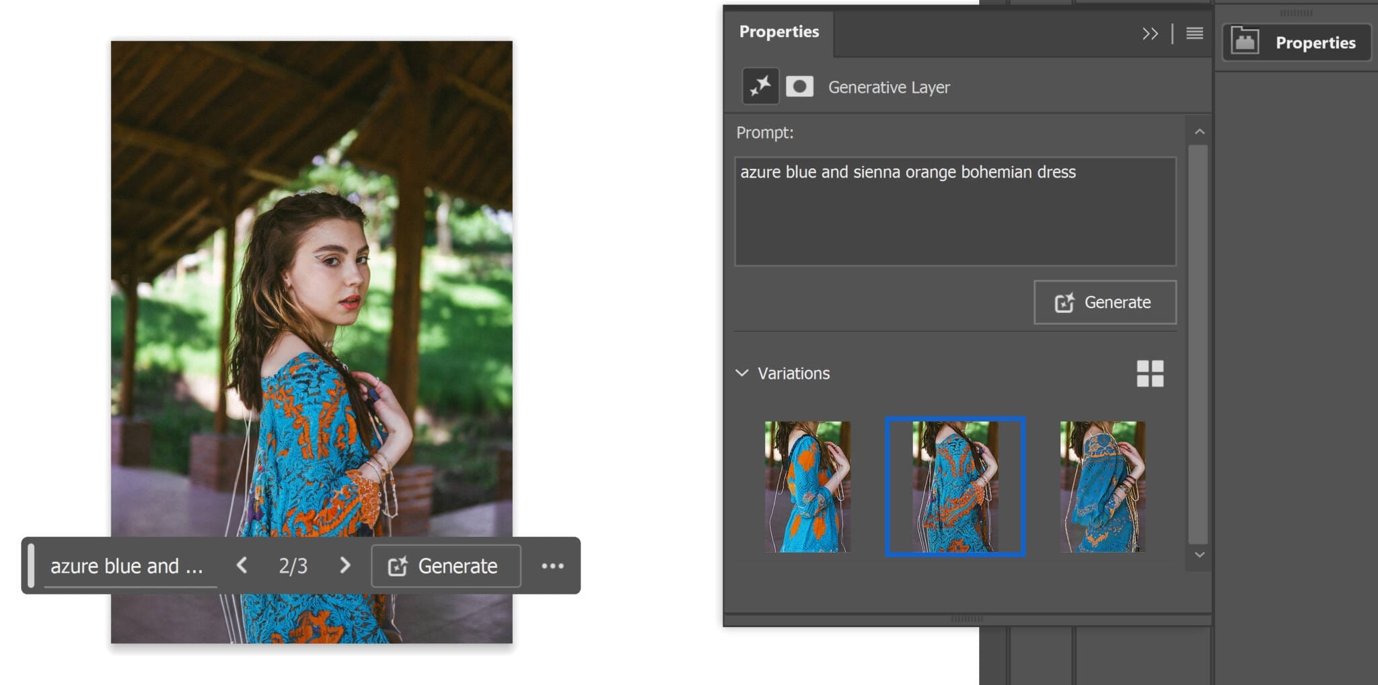Viewport: 1378px width, 685px height.
Task: Select the Generative Layer sparkle icon
Action: click(760, 86)
